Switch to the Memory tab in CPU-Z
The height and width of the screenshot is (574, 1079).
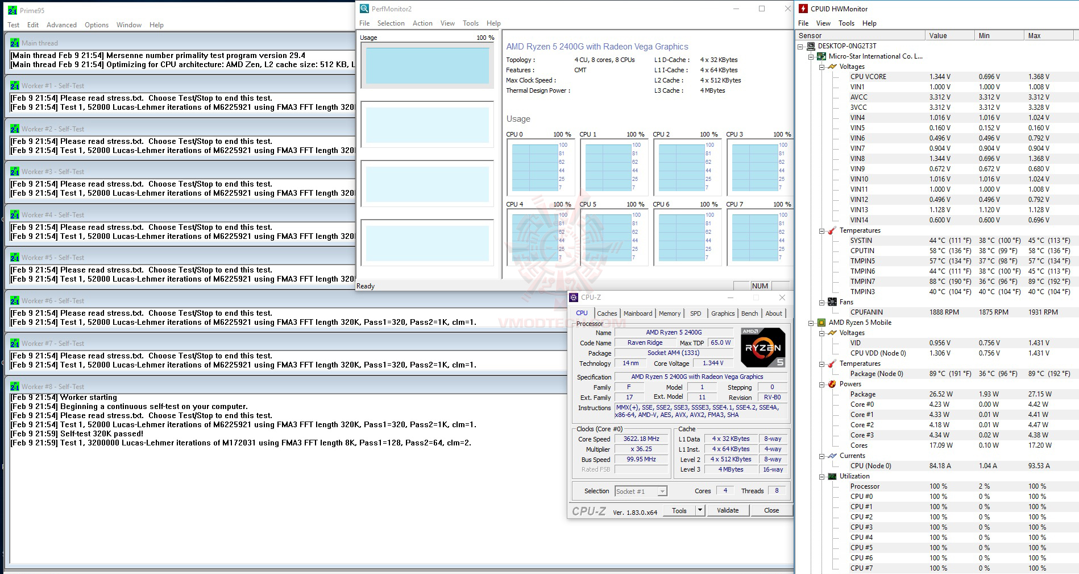click(670, 313)
